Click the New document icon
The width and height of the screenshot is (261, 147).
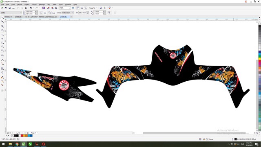2,8
